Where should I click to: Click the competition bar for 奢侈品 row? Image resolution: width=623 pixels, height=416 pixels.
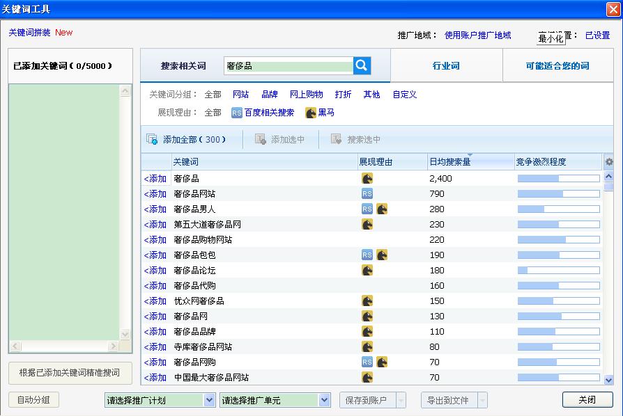point(558,179)
